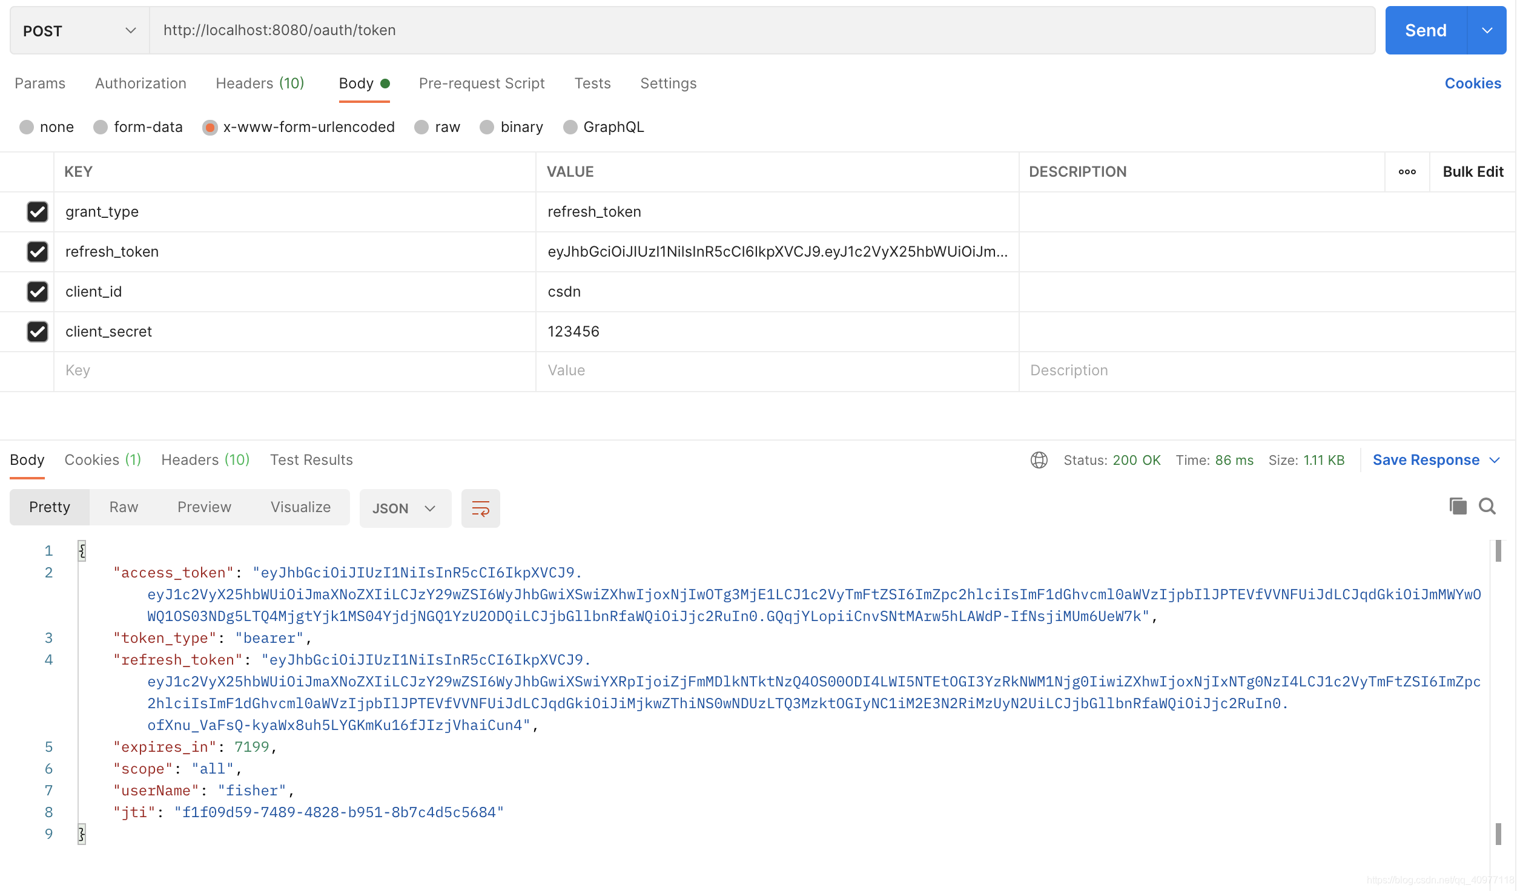This screenshot has height=891, width=1520.
Task: Expand Save Response chevron menu
Action: (x=1495, y=460)
